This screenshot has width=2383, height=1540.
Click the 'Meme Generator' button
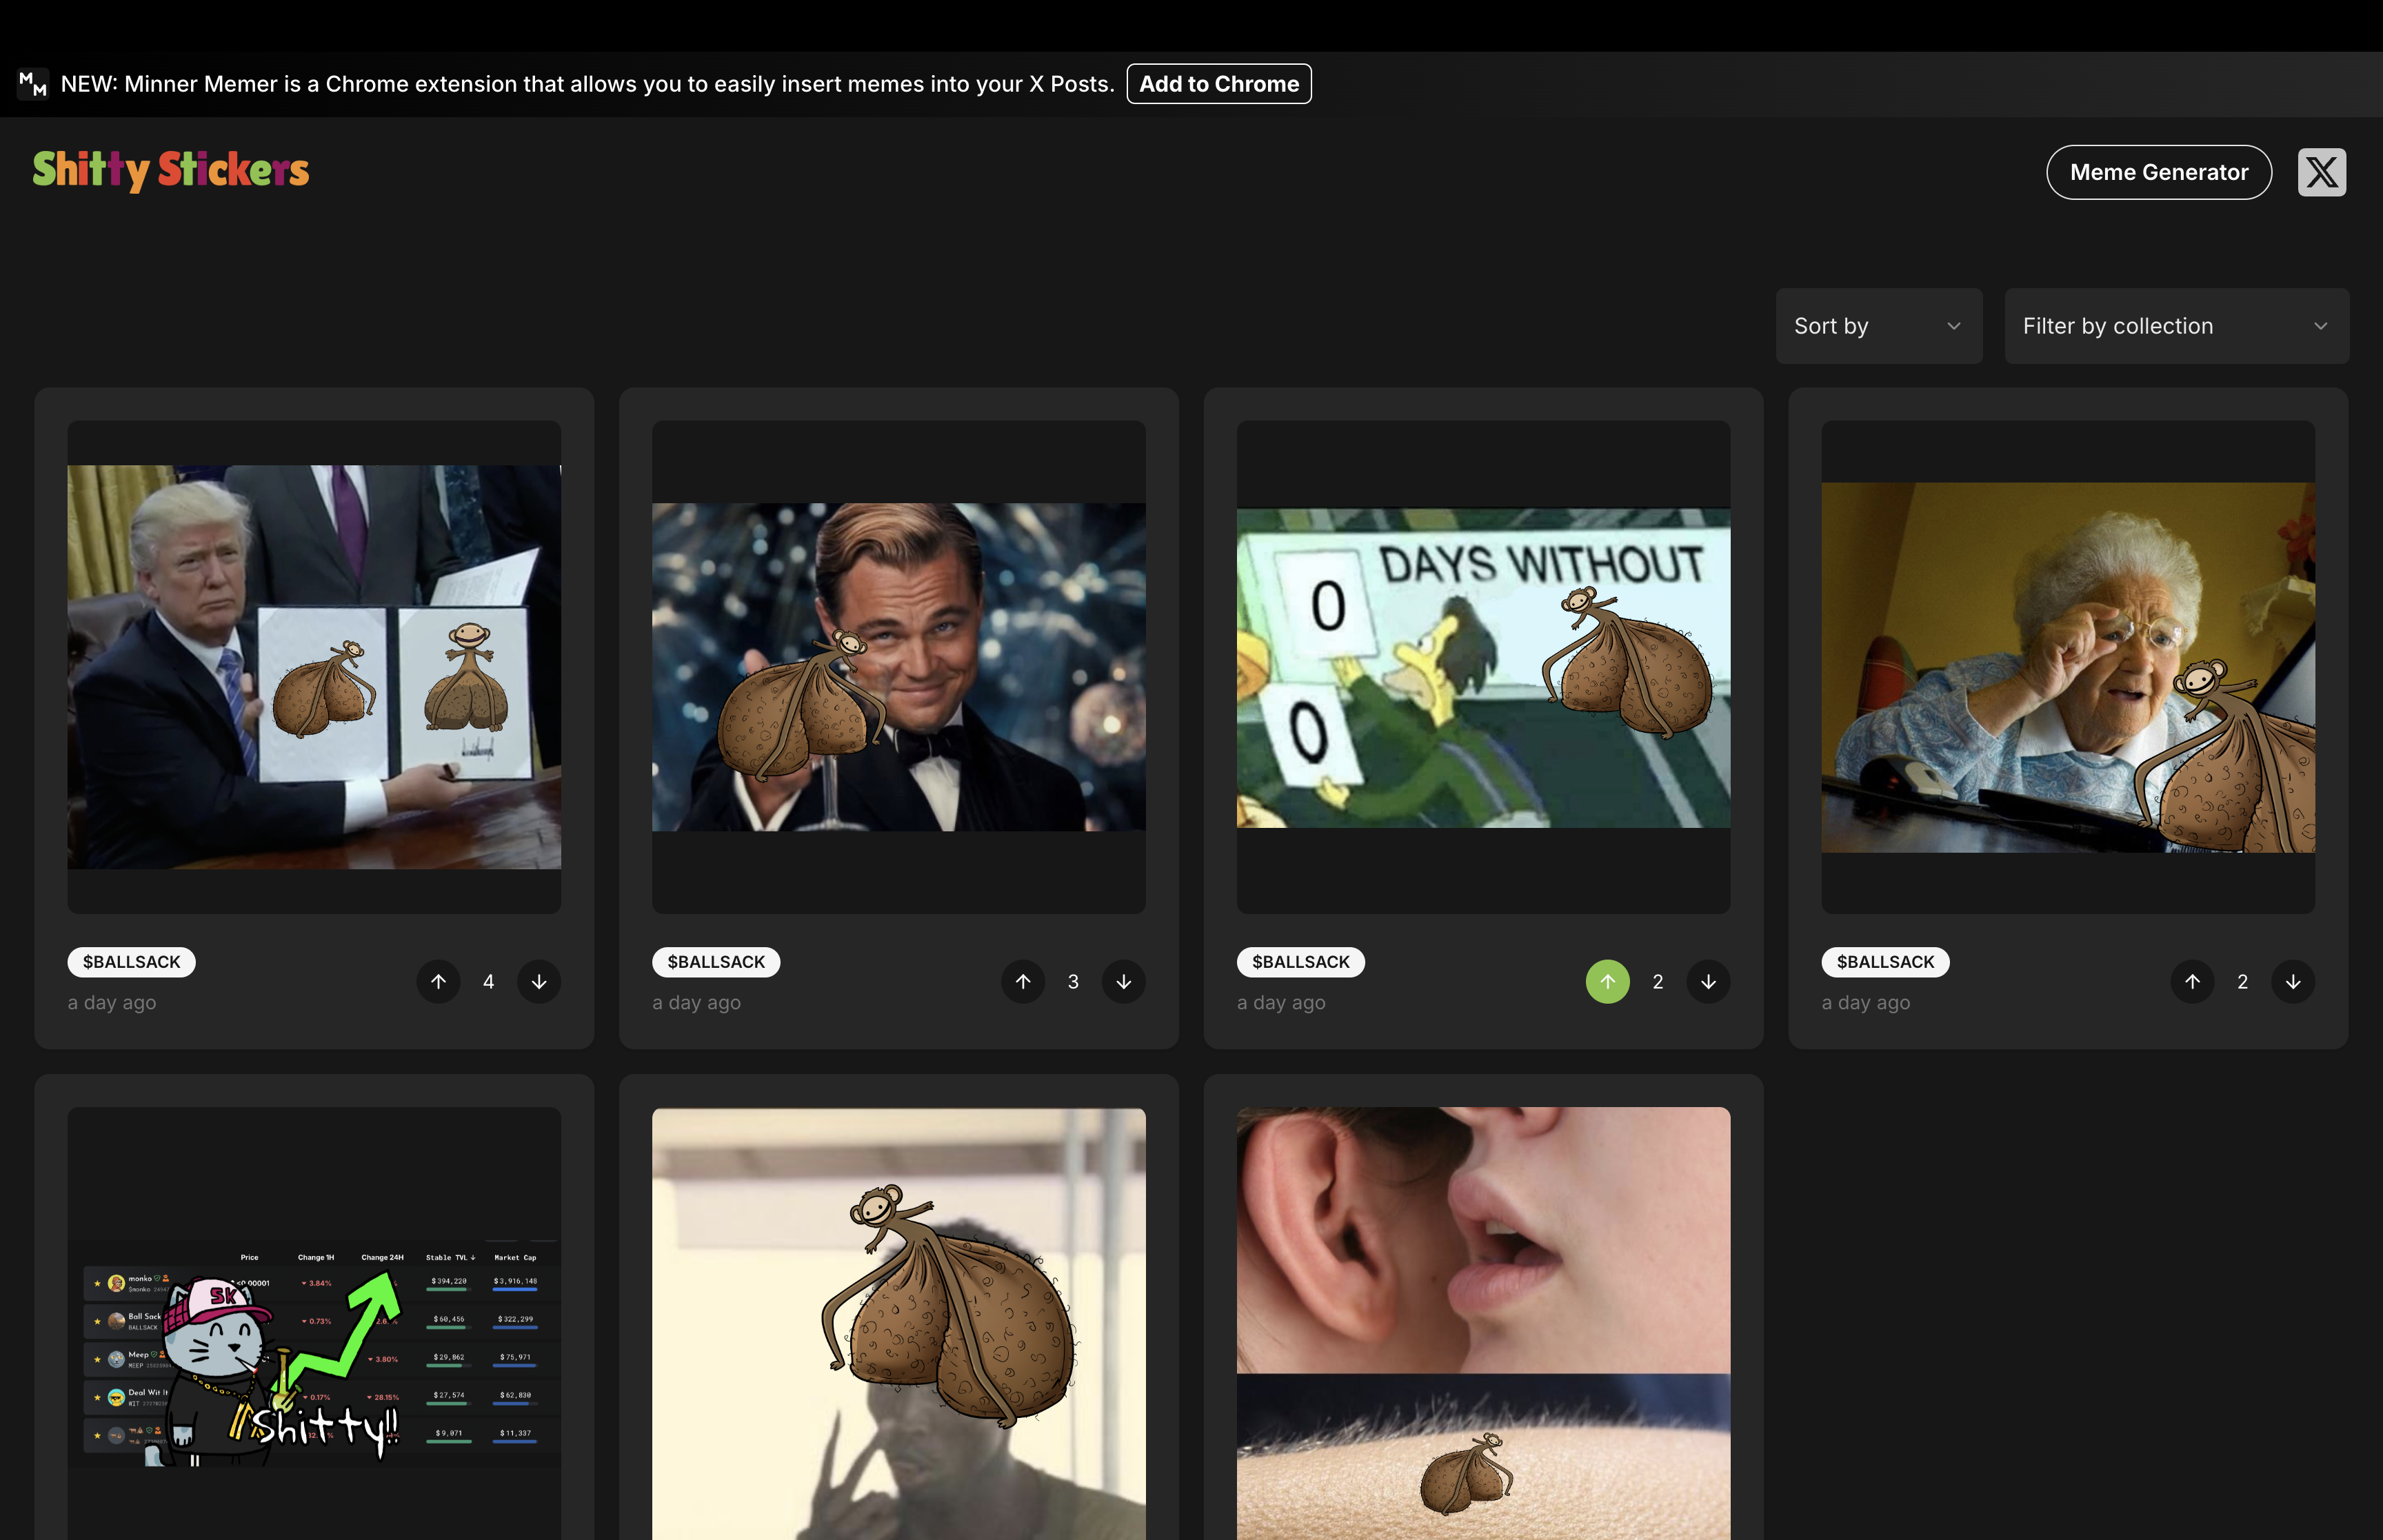tap(2159, 170)
